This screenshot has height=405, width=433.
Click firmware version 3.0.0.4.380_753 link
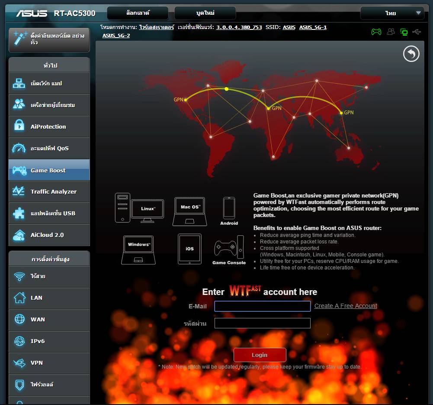[239, 27]
